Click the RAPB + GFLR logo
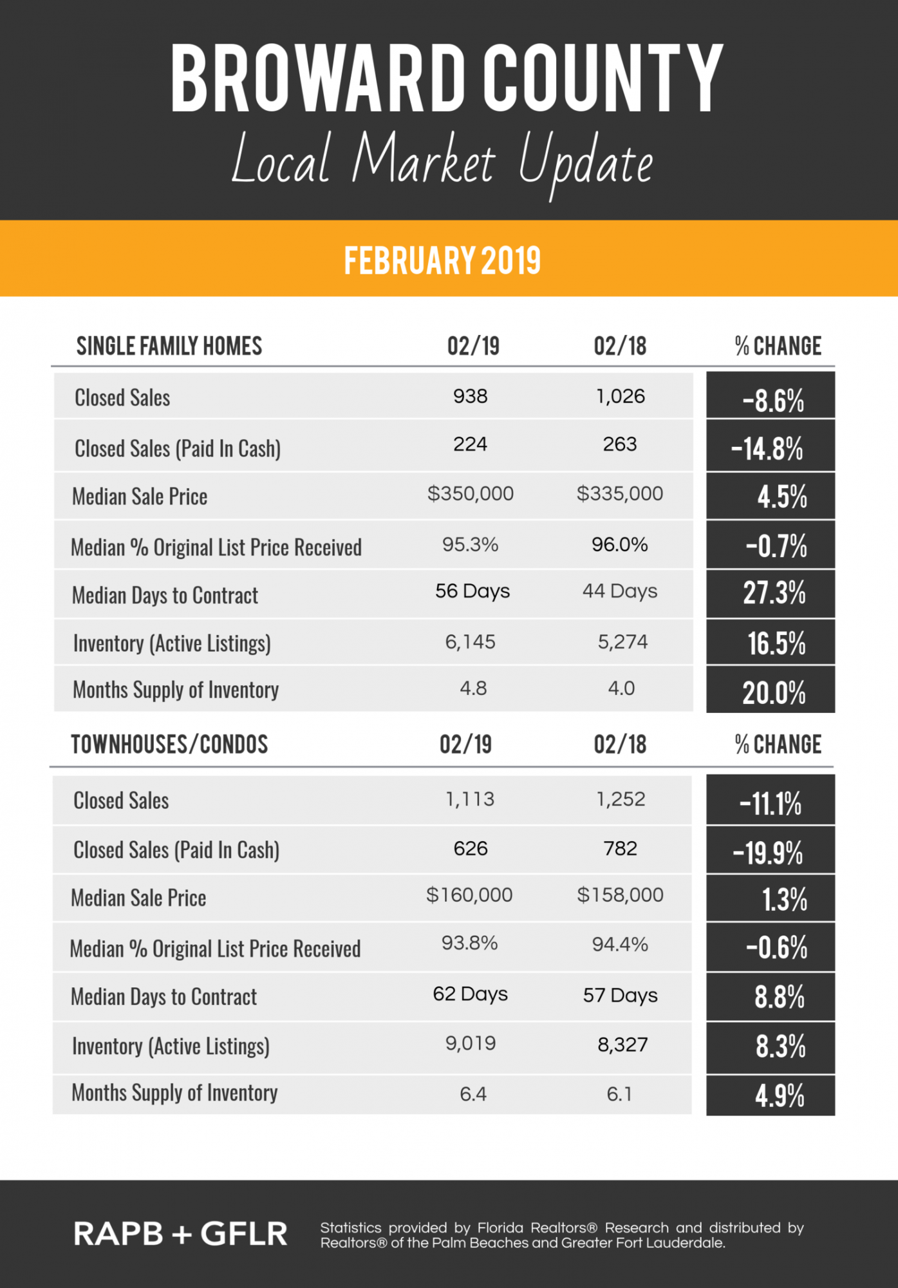 [x=181, y=1235]
